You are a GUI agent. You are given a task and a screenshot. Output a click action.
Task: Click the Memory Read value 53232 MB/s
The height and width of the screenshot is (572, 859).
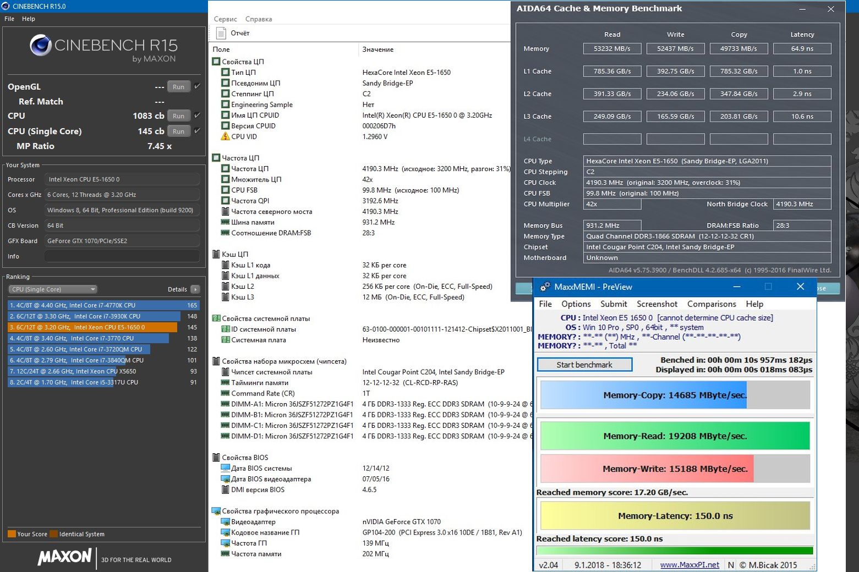coord(612,48)
